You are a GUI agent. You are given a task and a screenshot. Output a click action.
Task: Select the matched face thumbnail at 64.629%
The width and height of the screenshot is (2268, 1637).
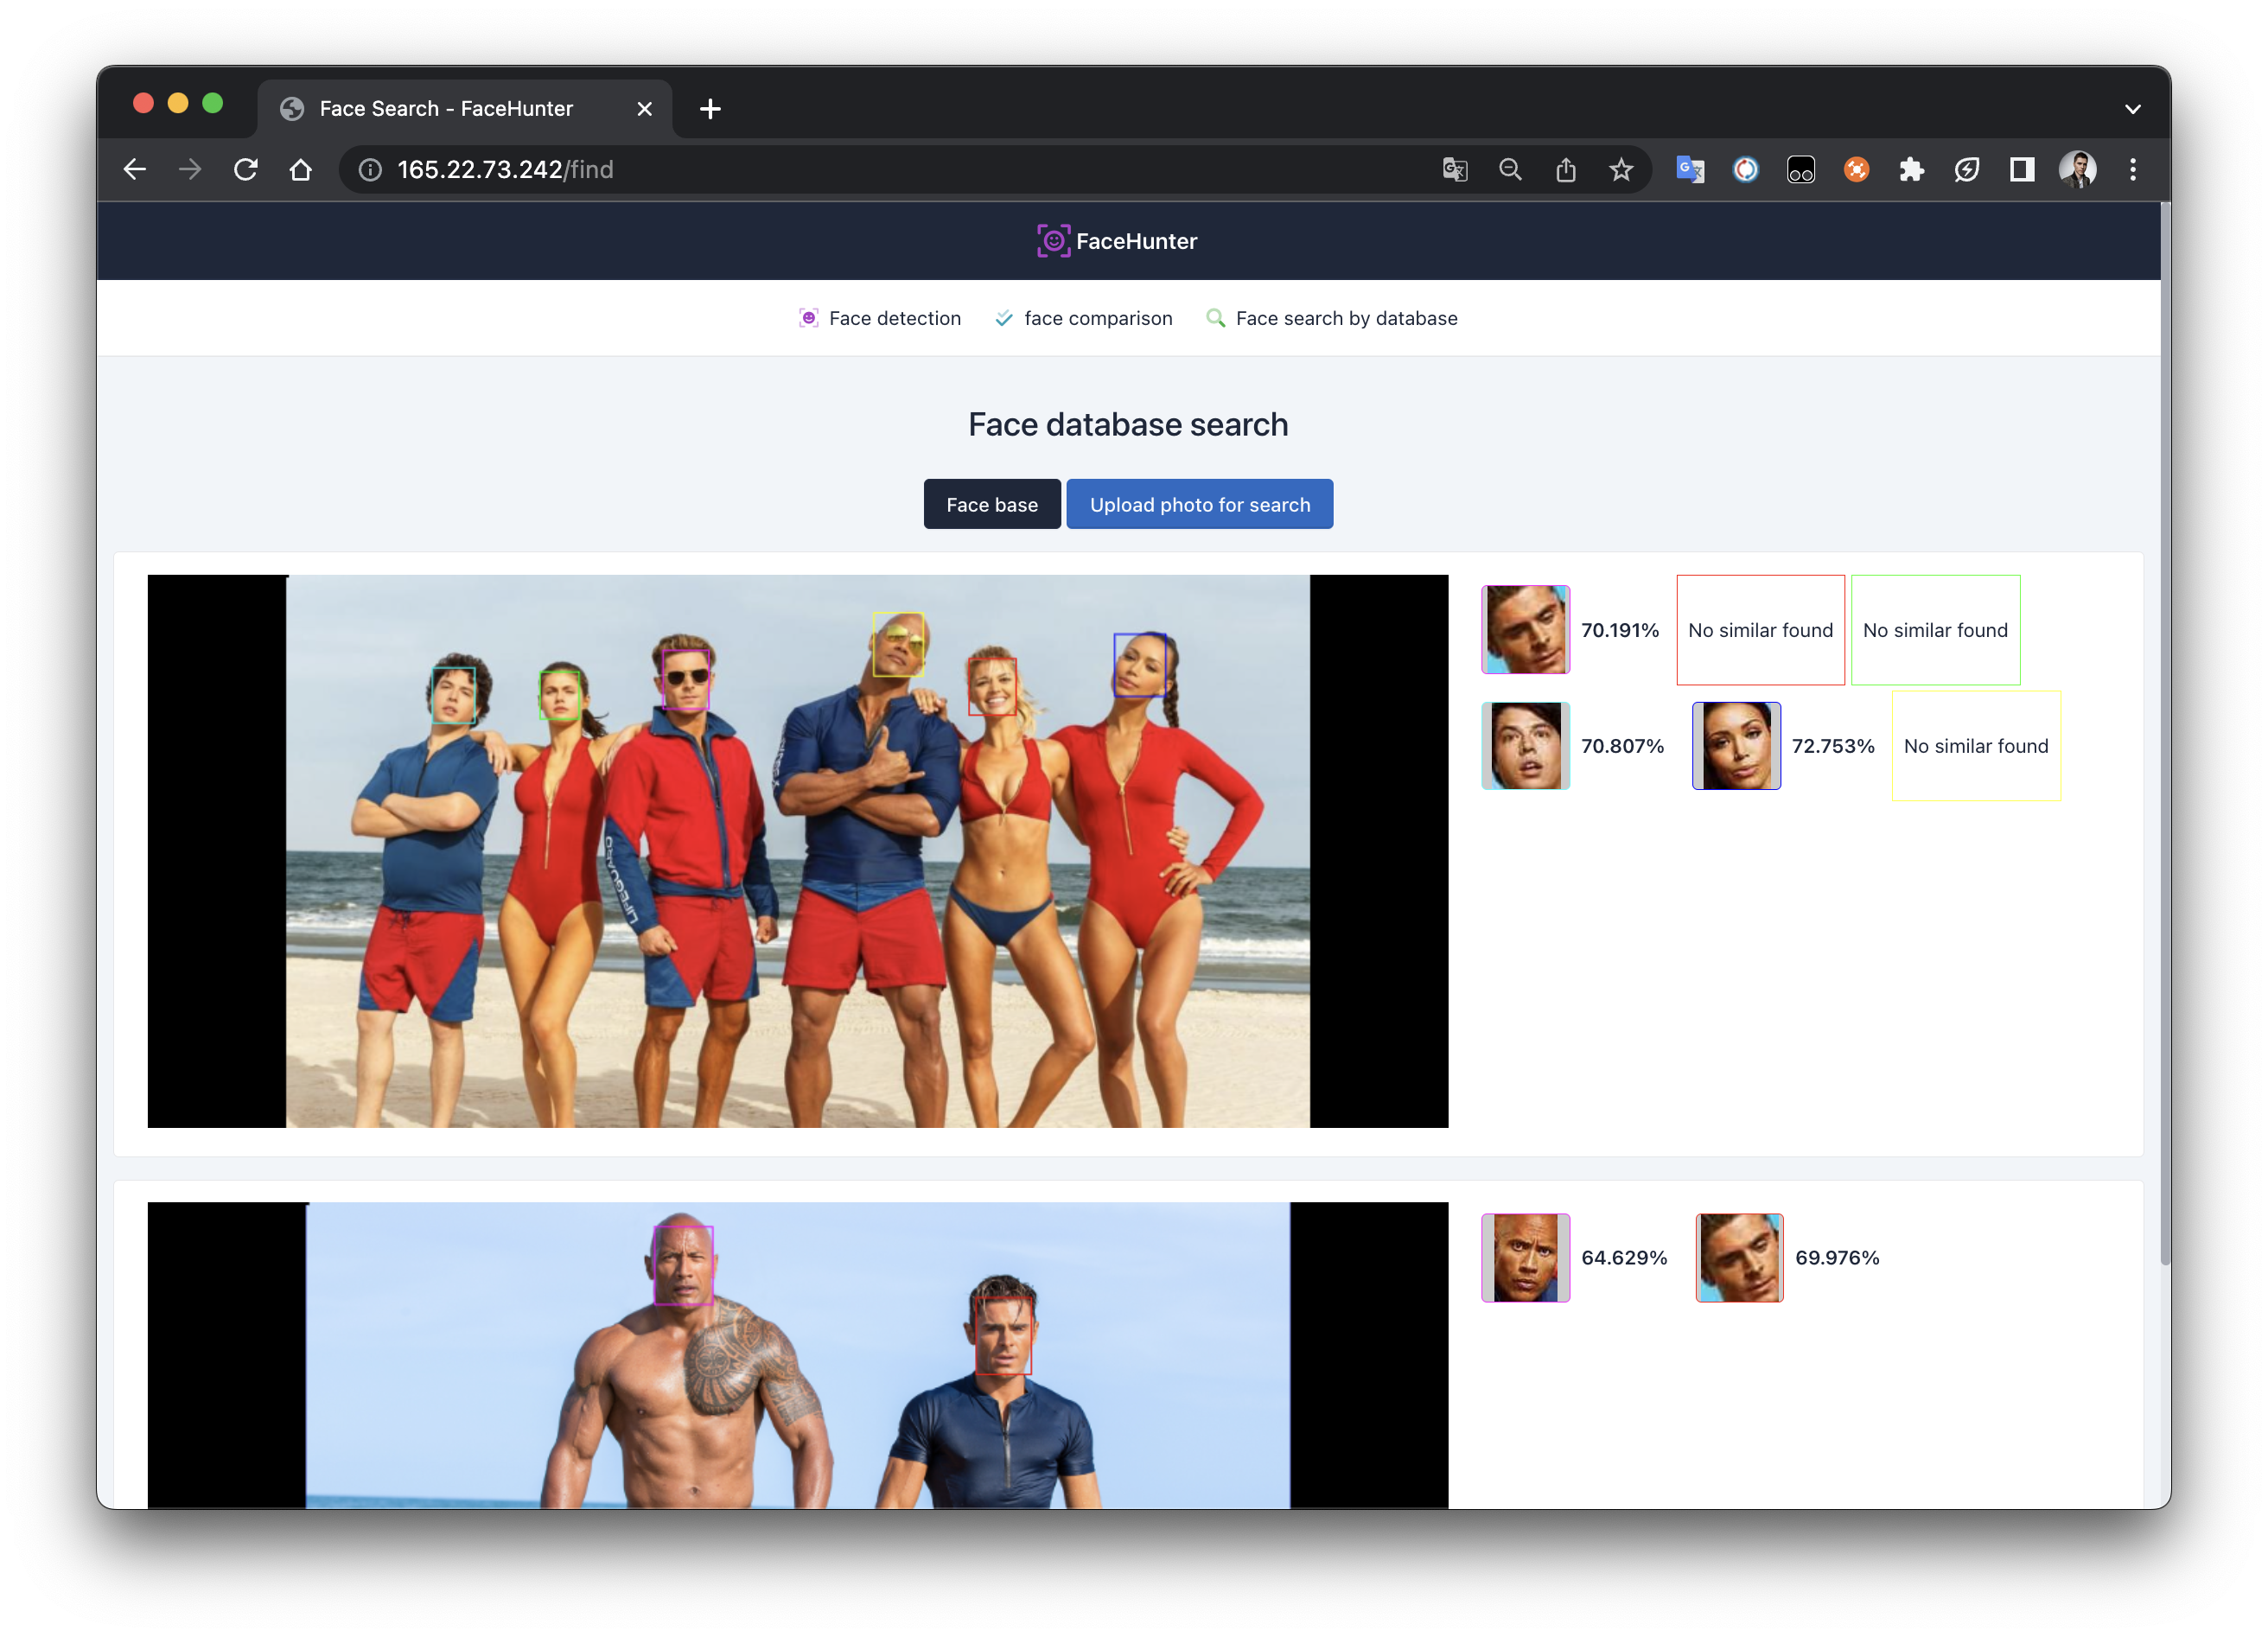(x=1526, y=1258)
